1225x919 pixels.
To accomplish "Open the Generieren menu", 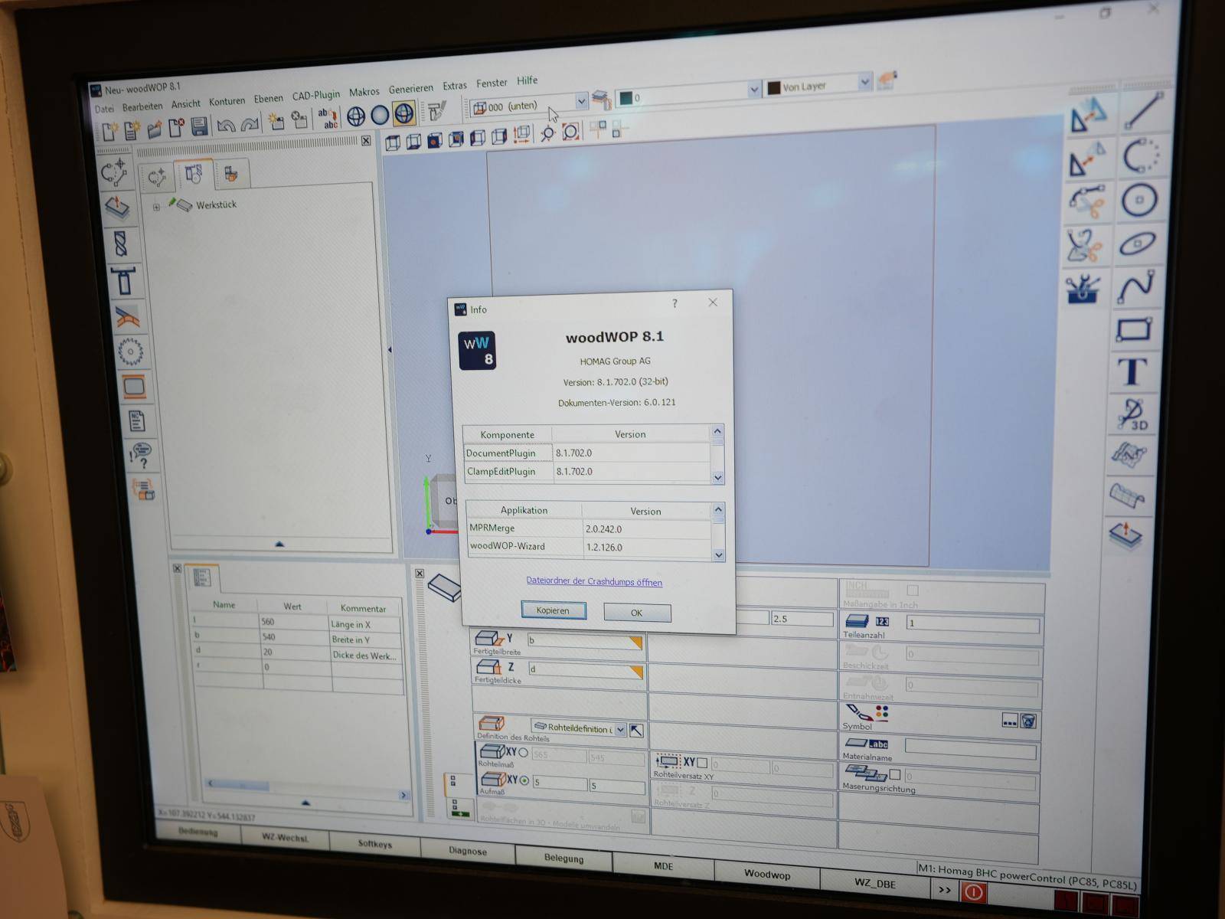I will (410, 89).
